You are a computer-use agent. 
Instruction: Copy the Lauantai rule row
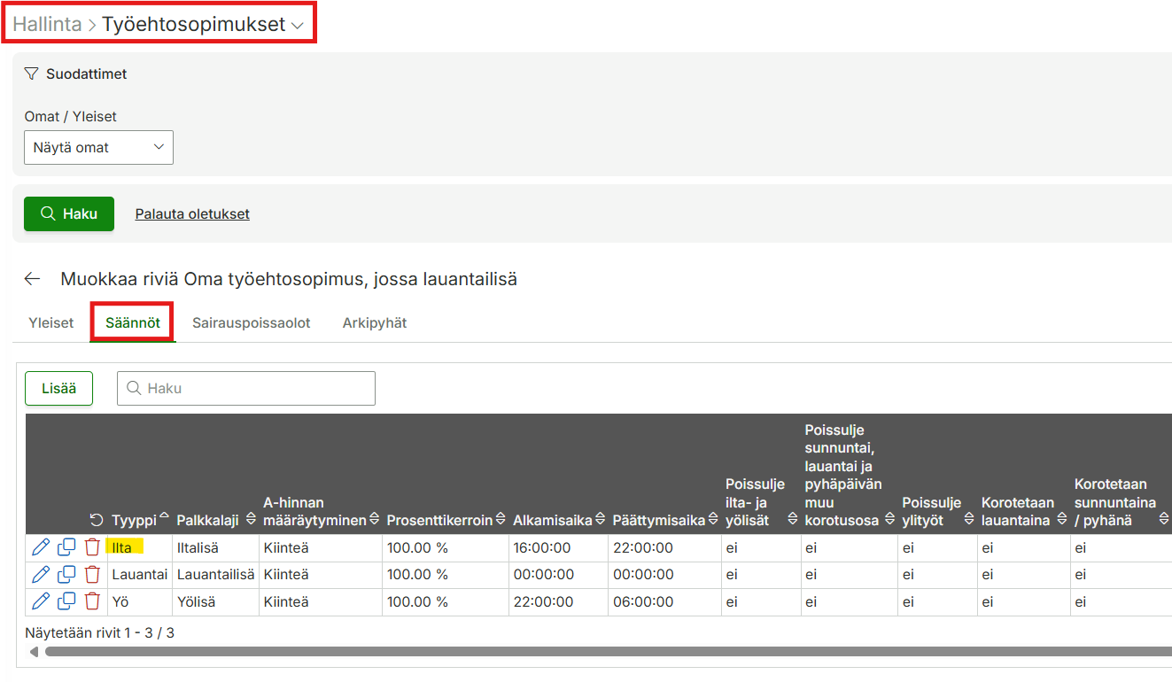click(66, 575)
